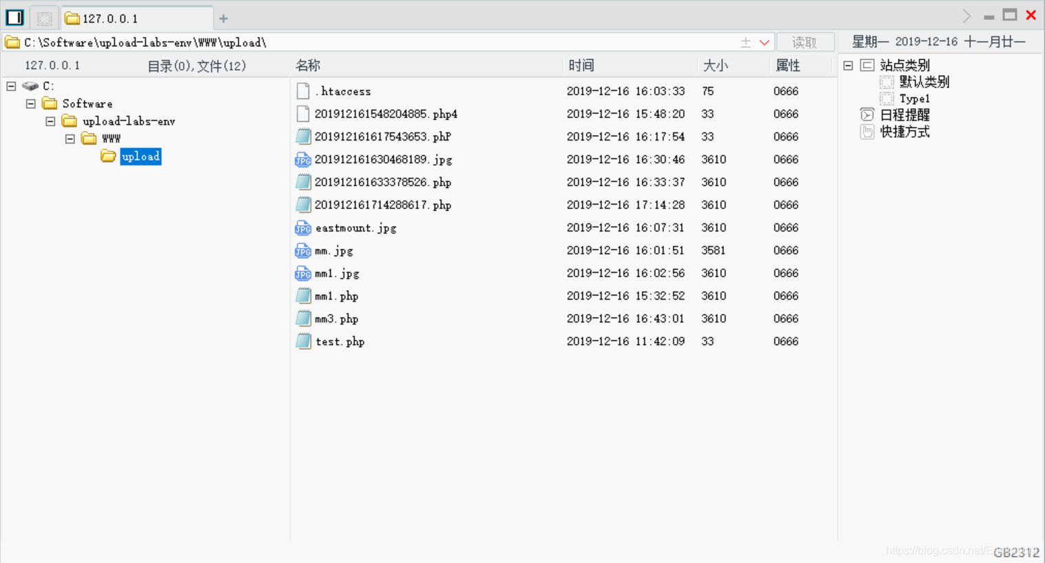Click the right chevron arrow in title bar
Viewport: 1045px width, 563px height.
[x=966, y=16]
